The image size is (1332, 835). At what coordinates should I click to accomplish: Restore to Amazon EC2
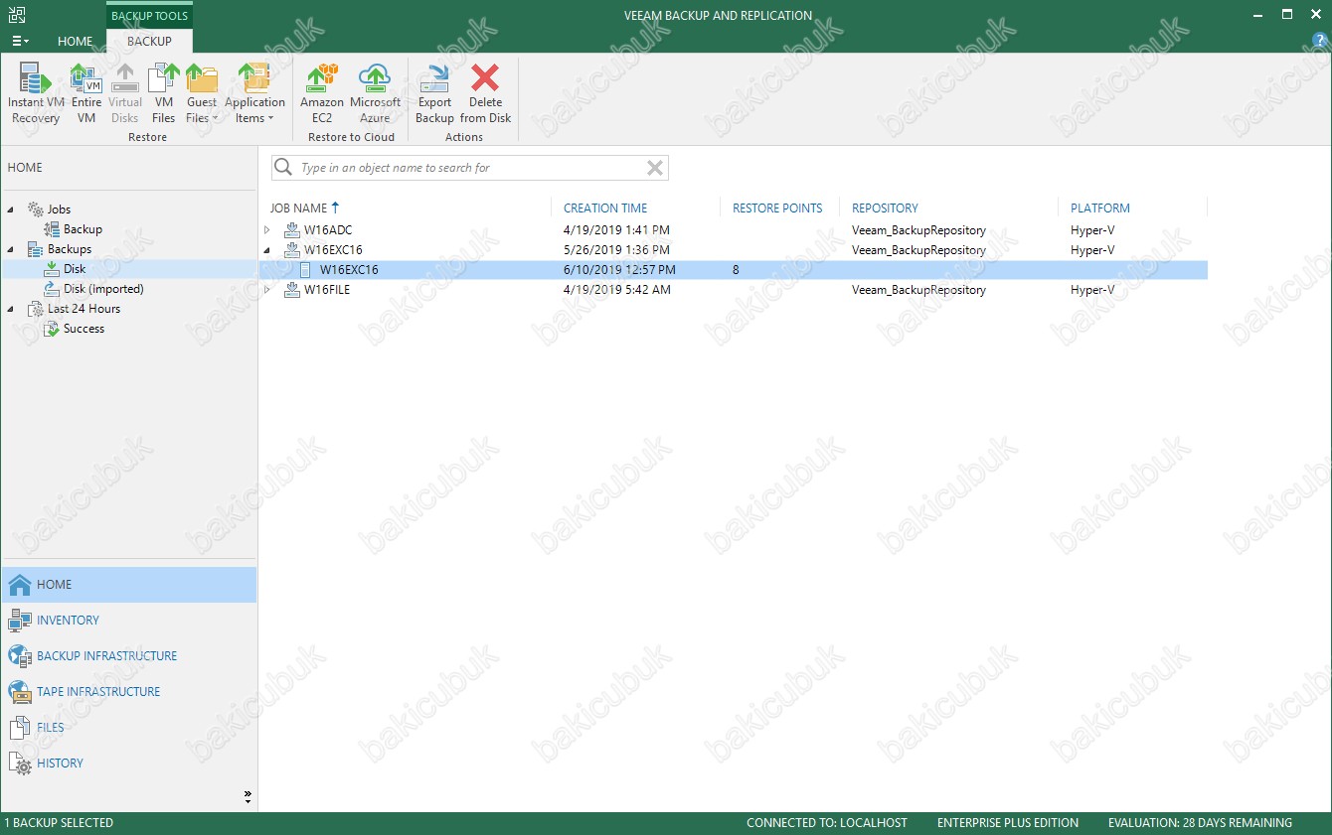[322, 94]
